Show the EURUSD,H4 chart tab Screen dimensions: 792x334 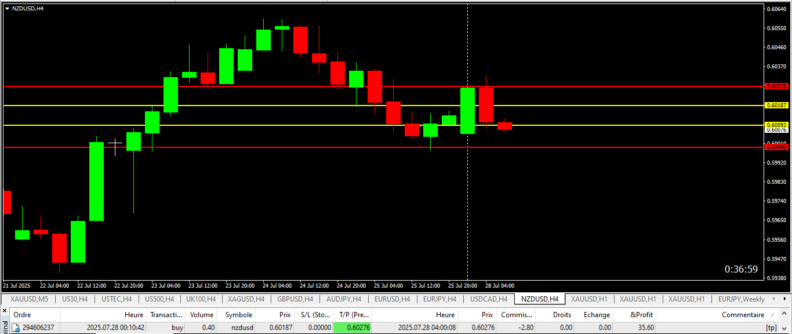coord(393,299)
